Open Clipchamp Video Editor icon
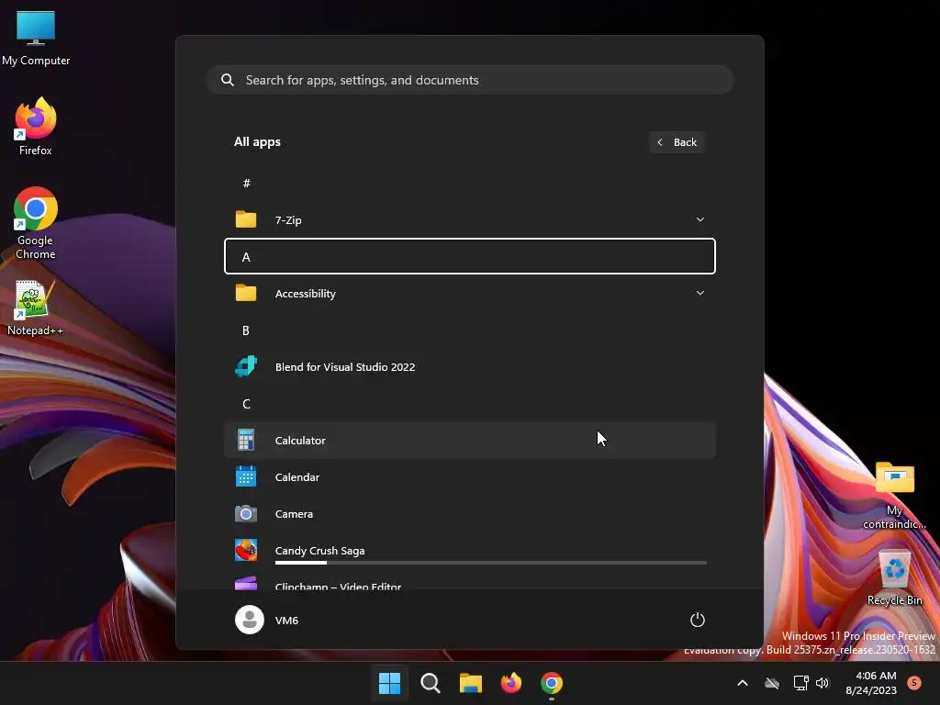 point(246,583)
